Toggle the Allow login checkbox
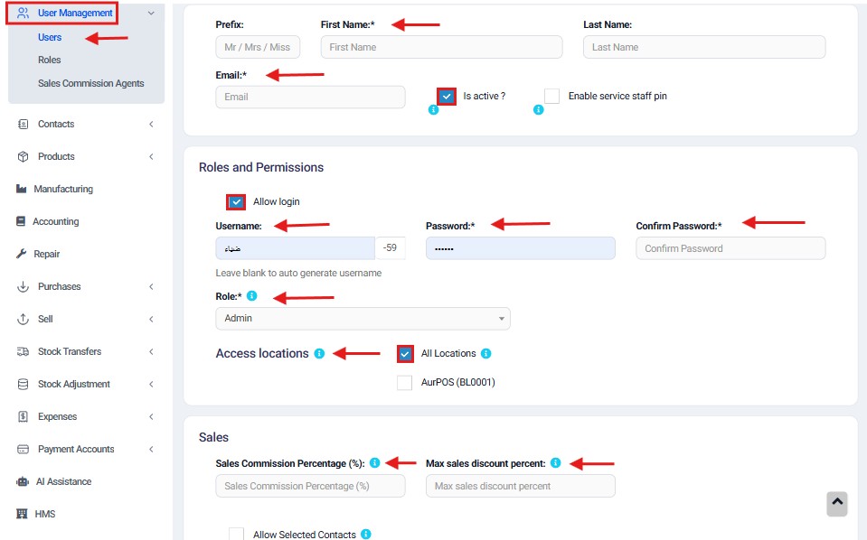The height and width of the screenshot is (540, 867). [x=236, y=202]
